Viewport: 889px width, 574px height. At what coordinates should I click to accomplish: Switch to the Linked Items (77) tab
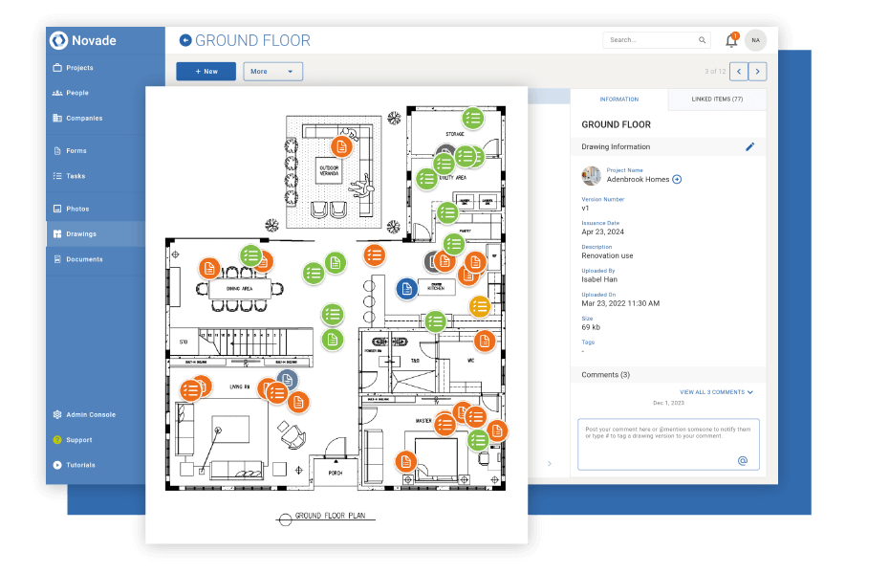point(716,99)
